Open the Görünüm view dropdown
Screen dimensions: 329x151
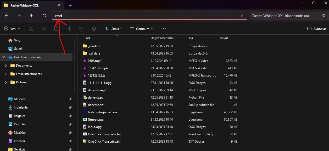141,29
